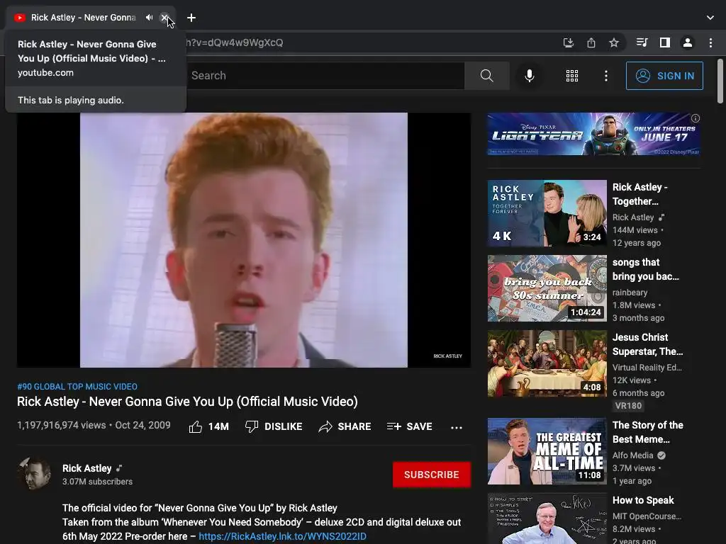Click the Virtual Reality Ed... channel name
Screen dimensions: 726x544
[647, 368]
